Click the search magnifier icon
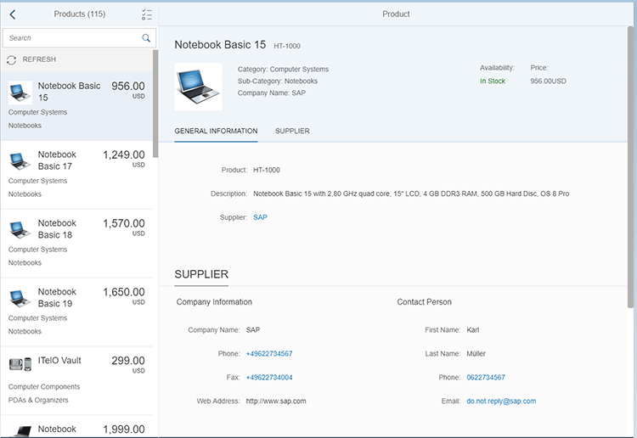The width and height of the screenshot is (637, 438). pyautogui.click(x=146, y=38)
